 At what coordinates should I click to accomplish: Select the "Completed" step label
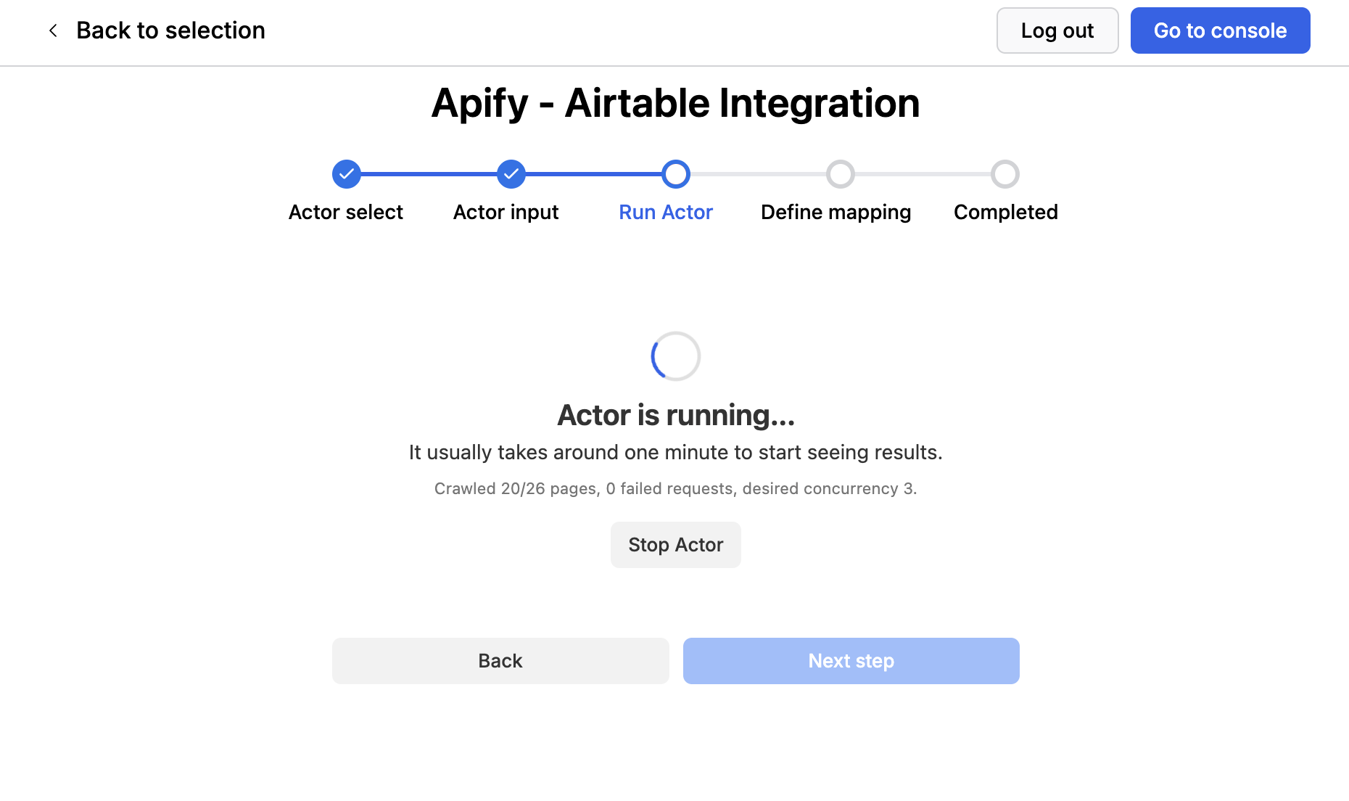click(1006, 212)
